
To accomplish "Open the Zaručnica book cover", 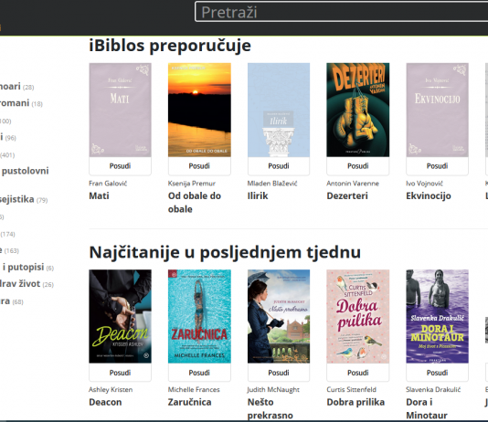I will 199,316.
